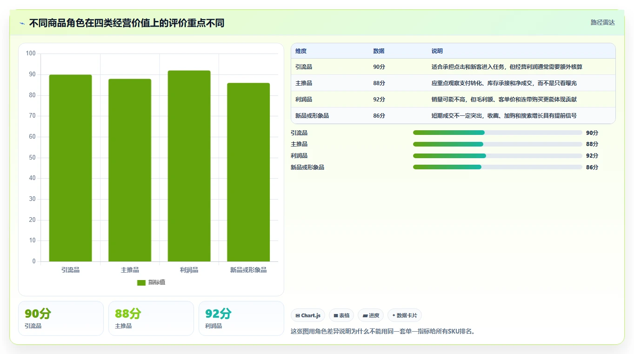
Task: Open the 90分 引流品 data card
Action: [x=61, y=318]
